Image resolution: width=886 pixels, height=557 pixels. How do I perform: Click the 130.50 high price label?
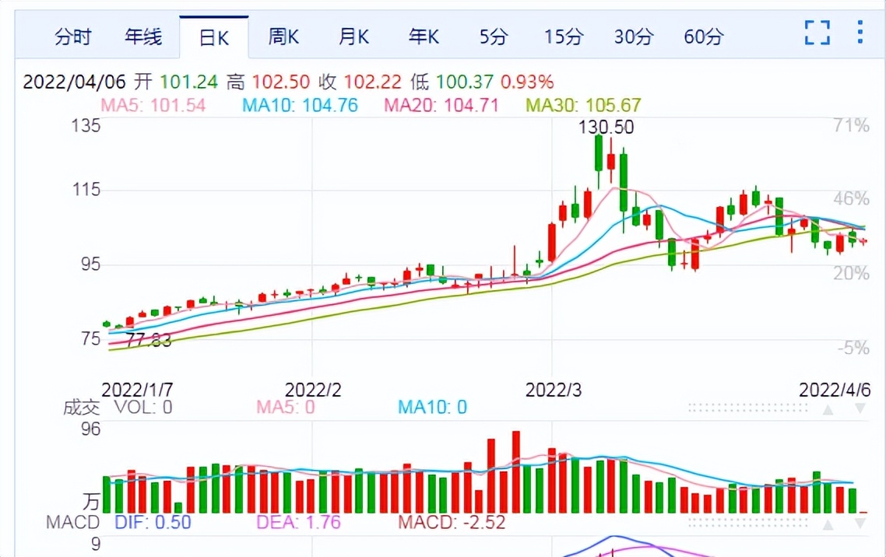[x=606, y=127]
